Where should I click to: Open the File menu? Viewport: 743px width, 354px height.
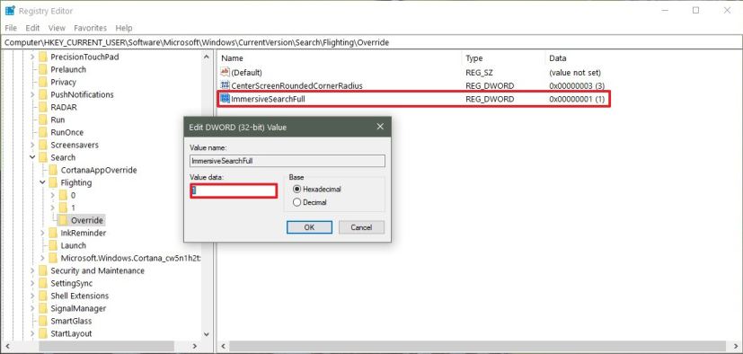click(11, 28)
